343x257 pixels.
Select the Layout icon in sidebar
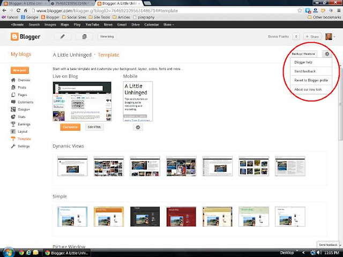(x=13, y=131)
